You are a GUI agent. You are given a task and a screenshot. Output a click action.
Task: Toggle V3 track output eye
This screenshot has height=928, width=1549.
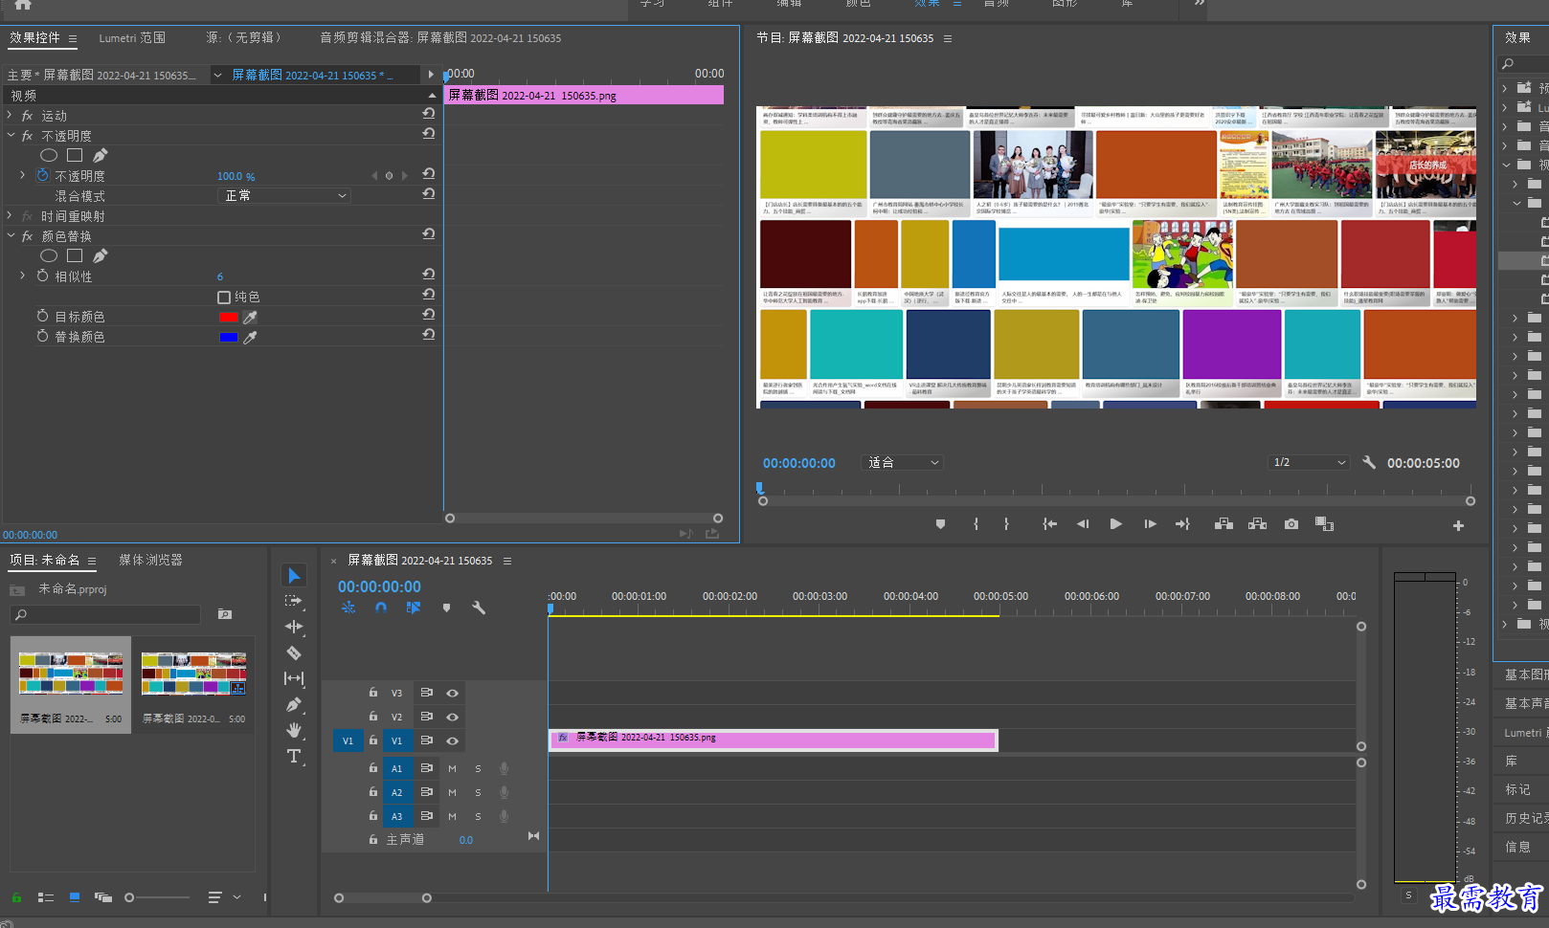coord(452,693)
